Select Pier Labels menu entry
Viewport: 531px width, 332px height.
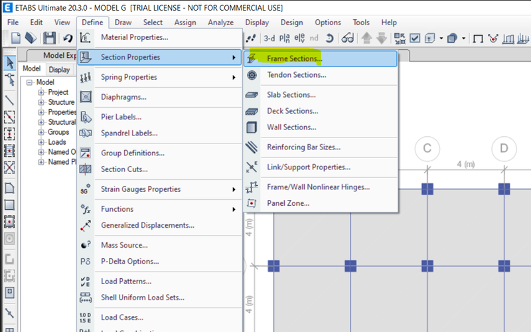(x=159, y=118)
